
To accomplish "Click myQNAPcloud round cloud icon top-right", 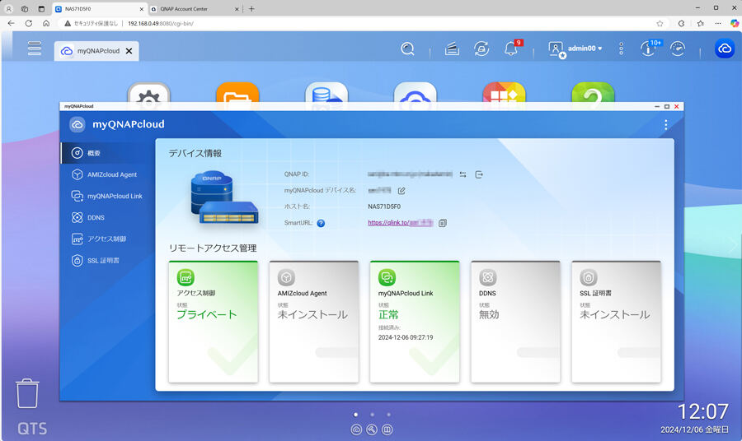I will [x=725, y=49].
